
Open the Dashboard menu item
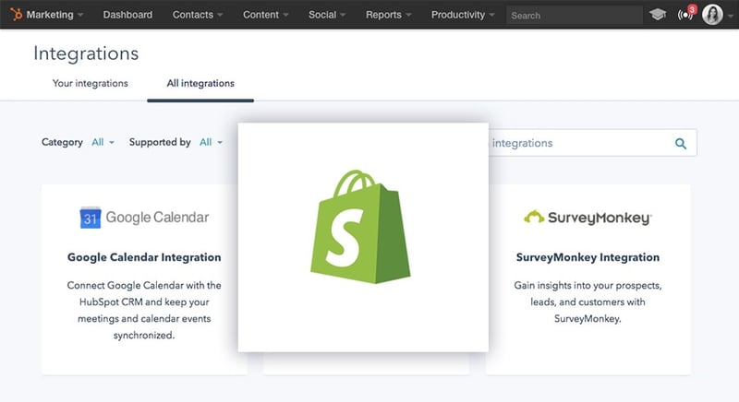tap(127, 15)
